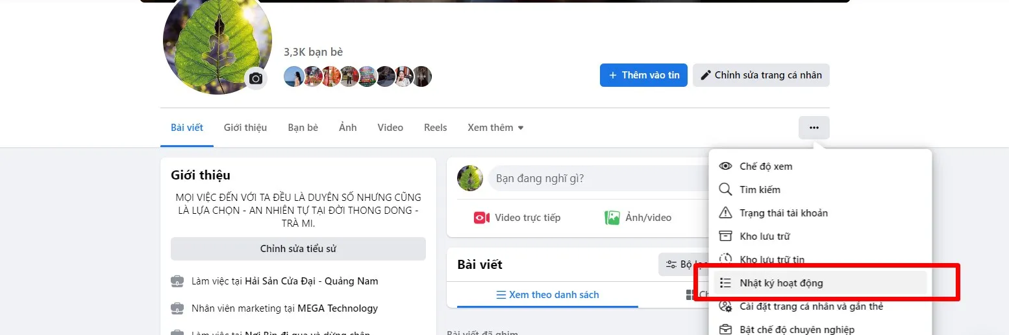Choose Trạng thái tài khoản menu entry

(820, 213)
